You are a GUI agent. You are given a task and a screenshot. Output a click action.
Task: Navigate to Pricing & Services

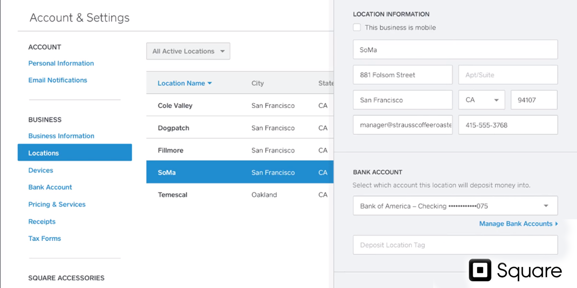click(57, 204)
